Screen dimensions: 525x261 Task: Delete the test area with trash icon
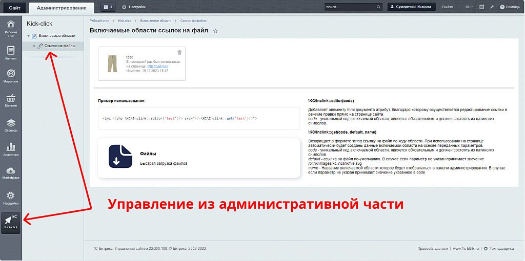point(179,53)
